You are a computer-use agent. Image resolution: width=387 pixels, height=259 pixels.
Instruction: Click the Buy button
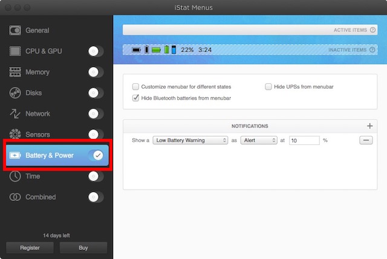(x=83, y=248)
